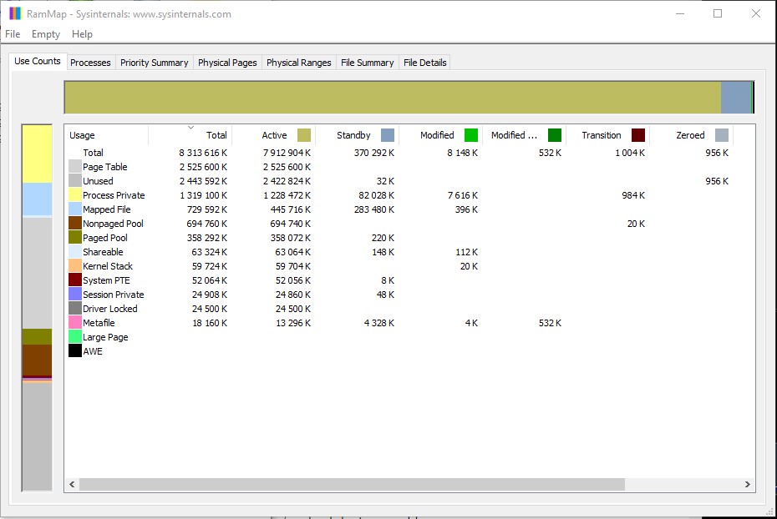The width and height of the screenshot is (777, 519).
Task: Click the horizontal scrollbar left arrow
Action: (x=72, y=484)
